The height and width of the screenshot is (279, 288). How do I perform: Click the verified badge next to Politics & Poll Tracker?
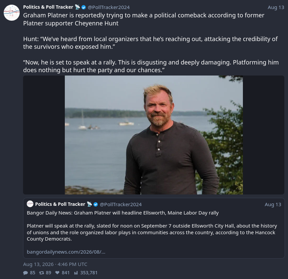84,7
